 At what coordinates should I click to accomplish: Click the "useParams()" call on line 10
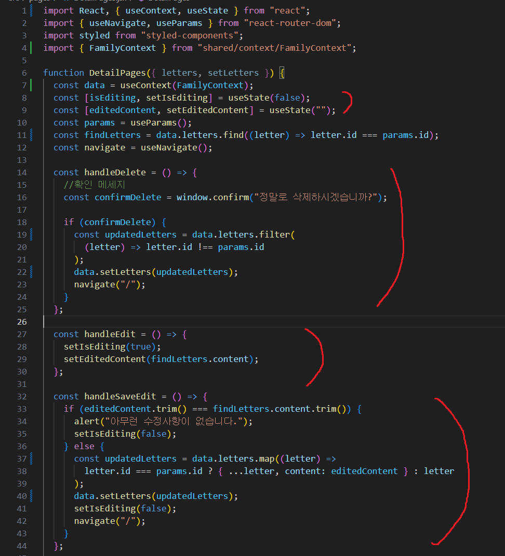pyautogui.click(x=159, y=123)
